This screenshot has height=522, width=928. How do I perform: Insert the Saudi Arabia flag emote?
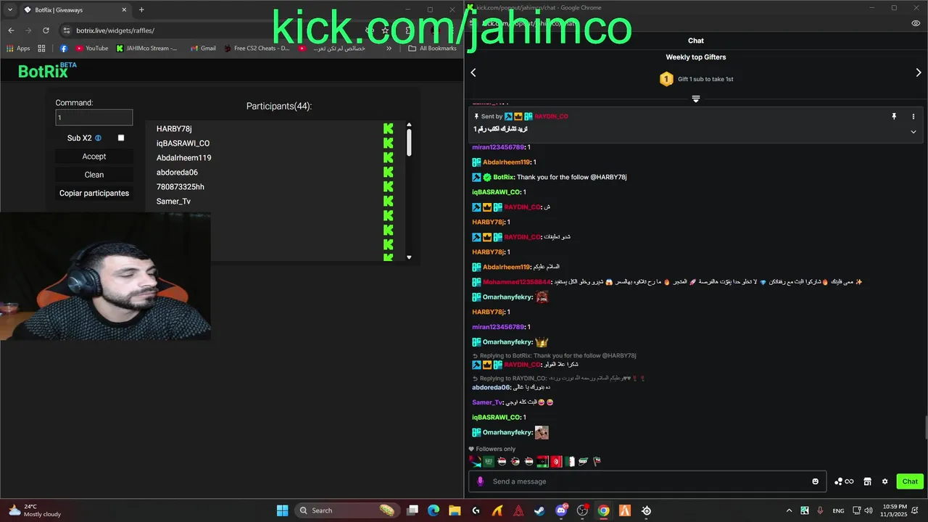click(489, 461)
